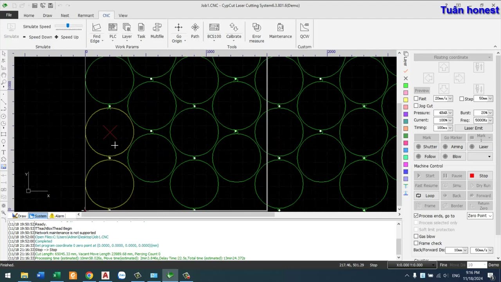The width and height of the screenshot is (501, 282).
Task: Enable the Jog Cut checkbox
Action: tap(416, 106)
